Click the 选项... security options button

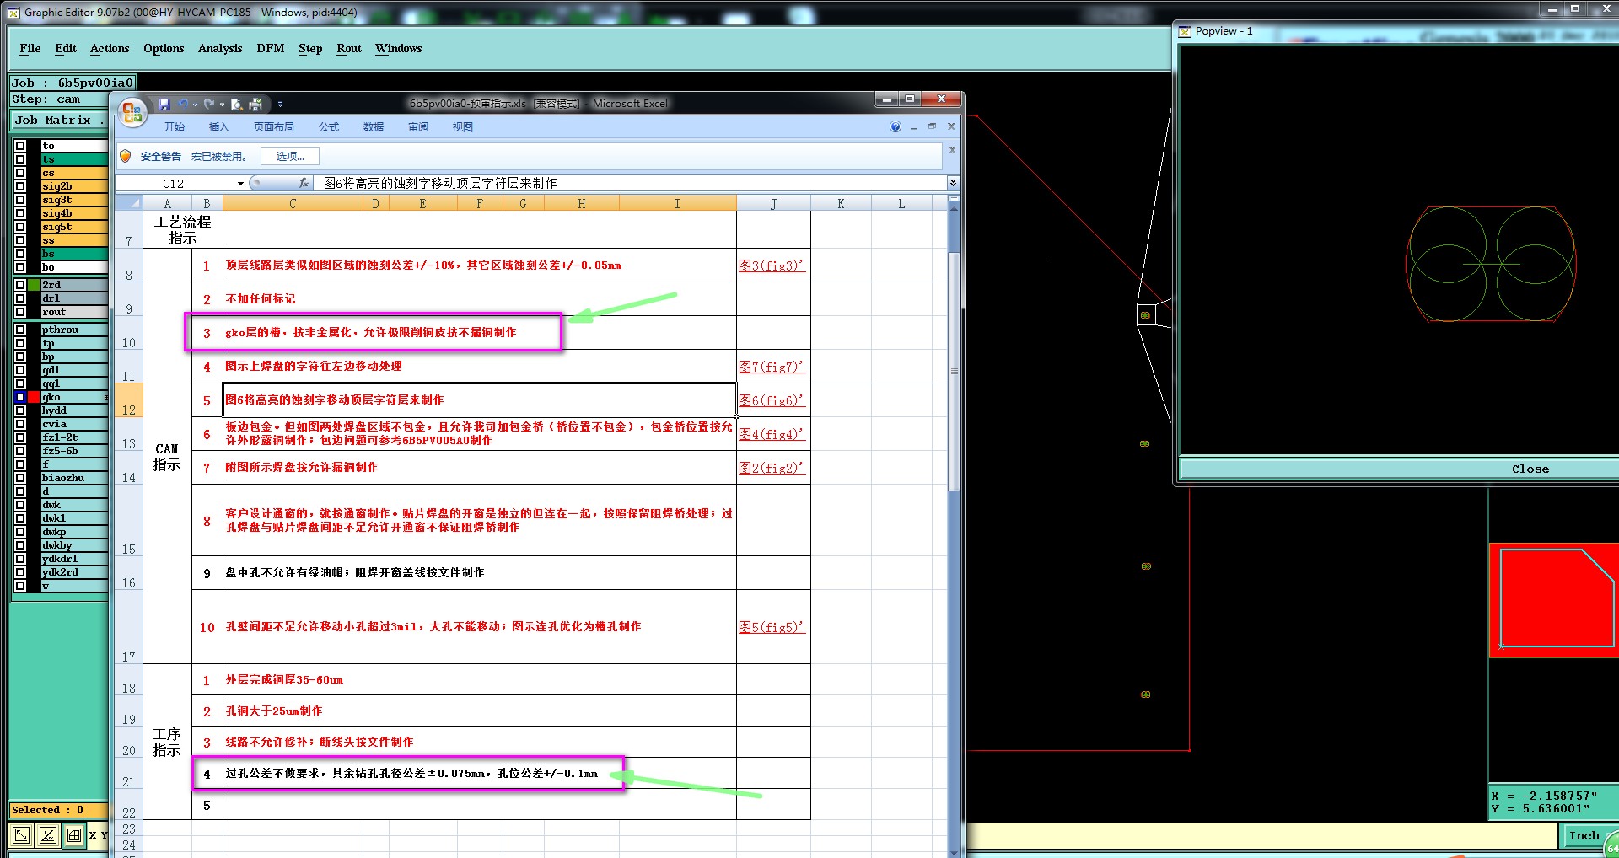pyautogui.click(x=290, y=156)
